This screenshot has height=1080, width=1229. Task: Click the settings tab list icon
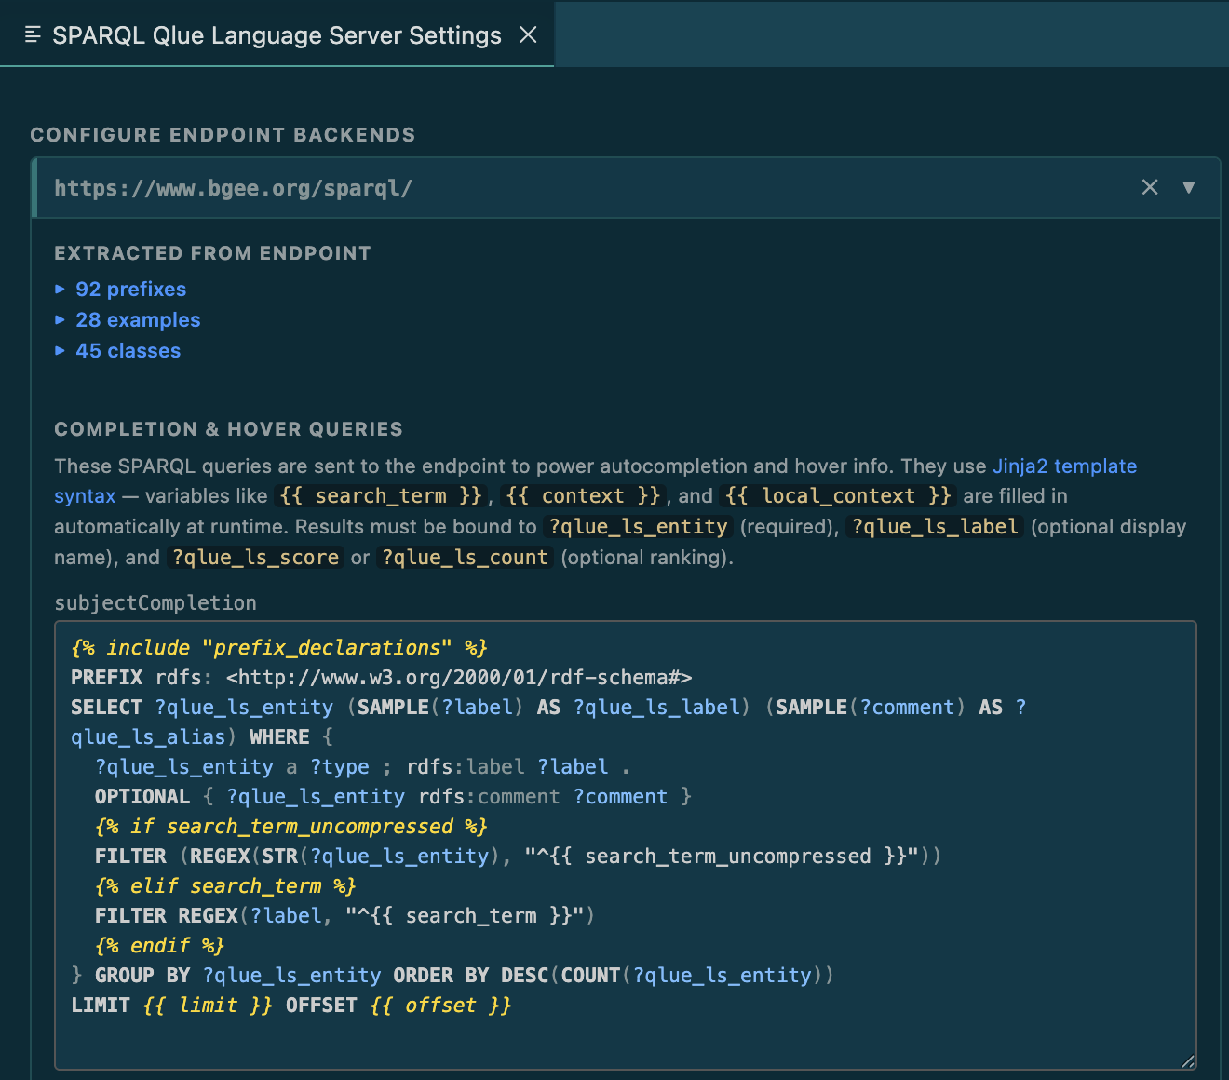pos(33,35)
